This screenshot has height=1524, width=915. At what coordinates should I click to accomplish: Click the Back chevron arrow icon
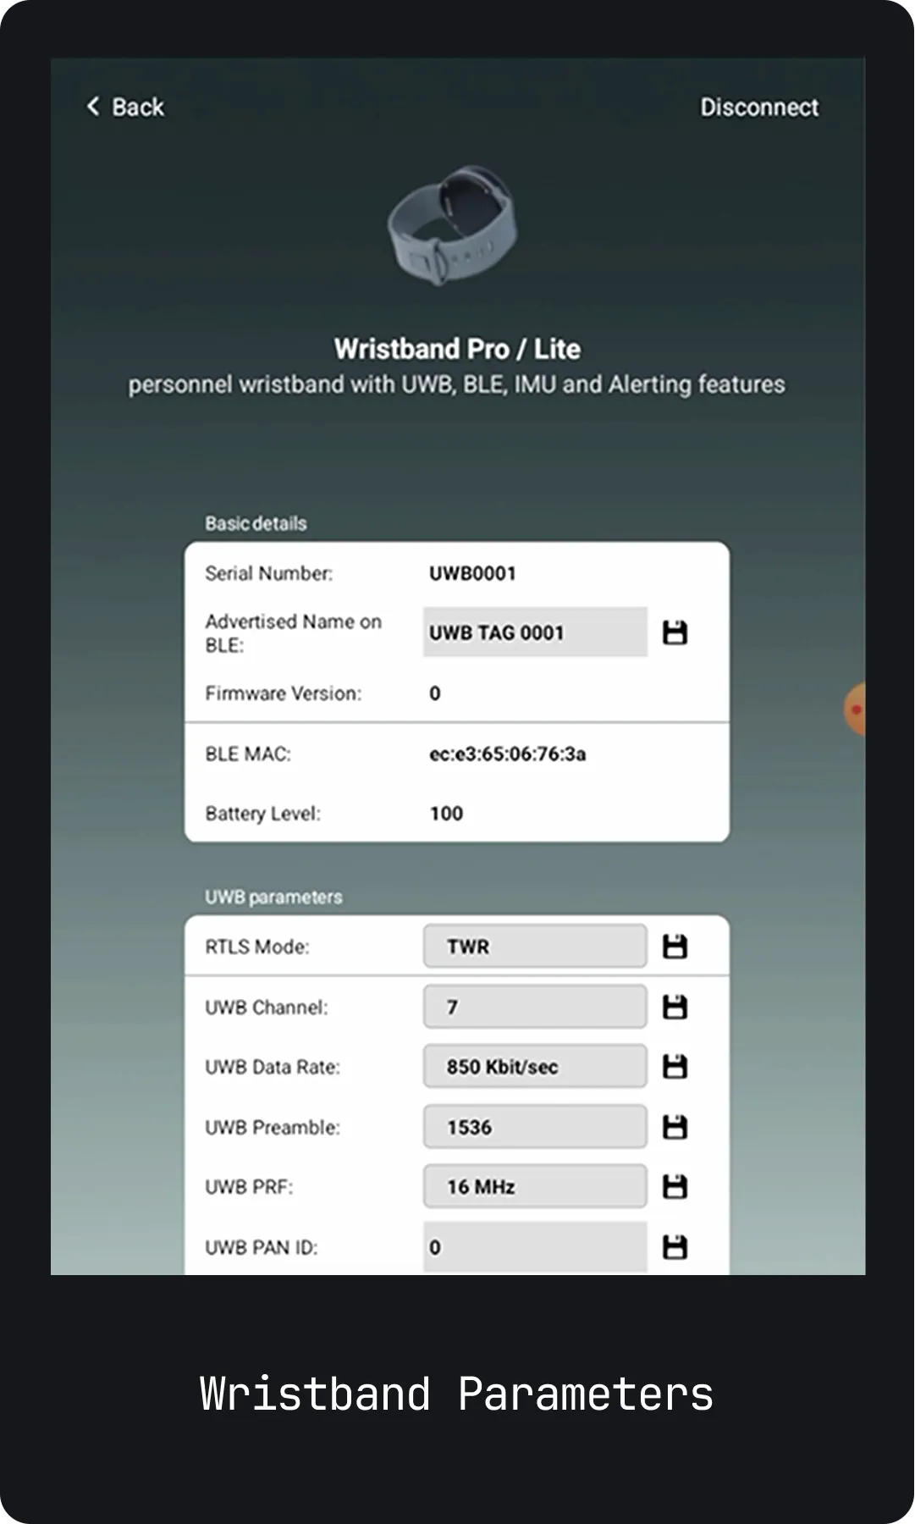point(93,107)
